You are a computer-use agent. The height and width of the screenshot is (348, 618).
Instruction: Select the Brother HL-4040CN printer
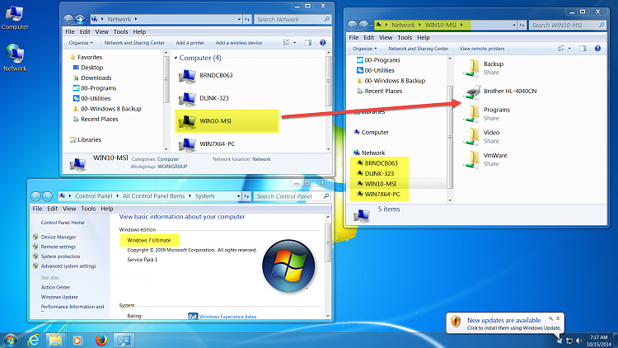click(x=500, y=92)
